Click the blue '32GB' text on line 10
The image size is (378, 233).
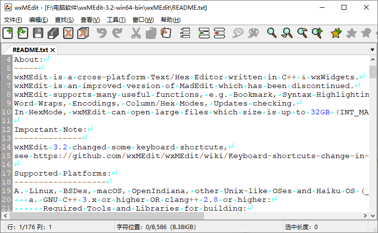pyautogui.click(x=320, y=112)
